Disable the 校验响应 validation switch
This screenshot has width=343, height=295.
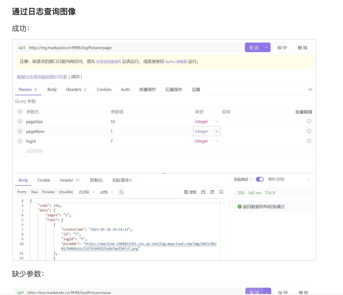pyautogui.click(x=260, y=179)
